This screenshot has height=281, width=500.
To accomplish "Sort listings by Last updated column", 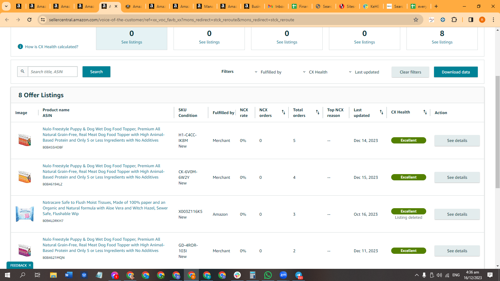I will click(x=381, y=112).
